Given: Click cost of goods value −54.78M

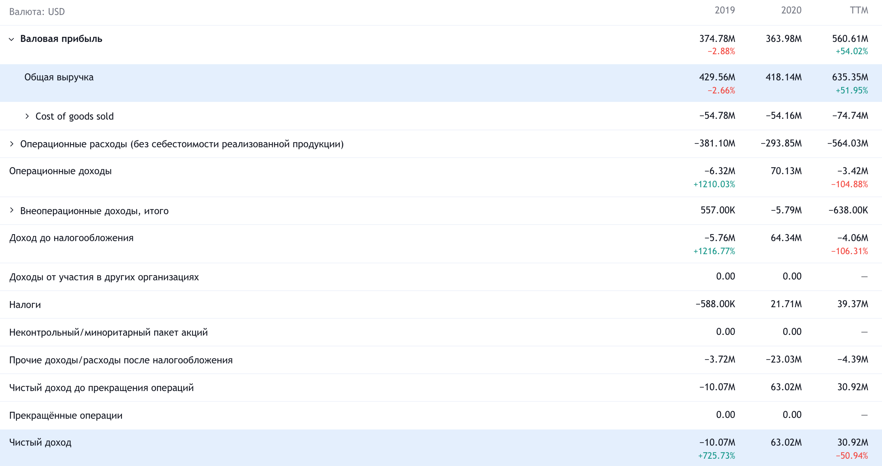Looking at the screenshot, I should coord(717,116).
